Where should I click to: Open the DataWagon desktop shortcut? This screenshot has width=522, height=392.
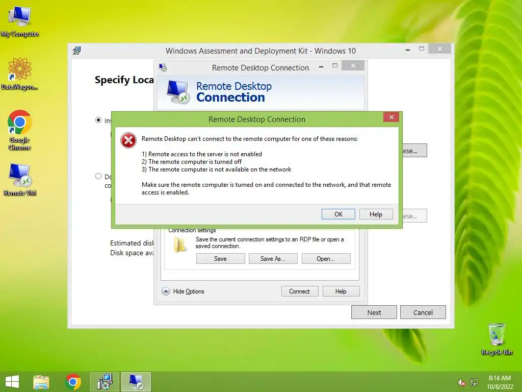point(19,73)
